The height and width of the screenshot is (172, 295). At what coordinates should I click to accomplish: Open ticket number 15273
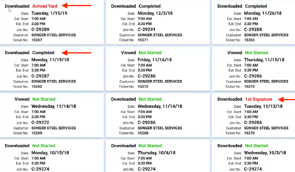click(x=249, y=87)
